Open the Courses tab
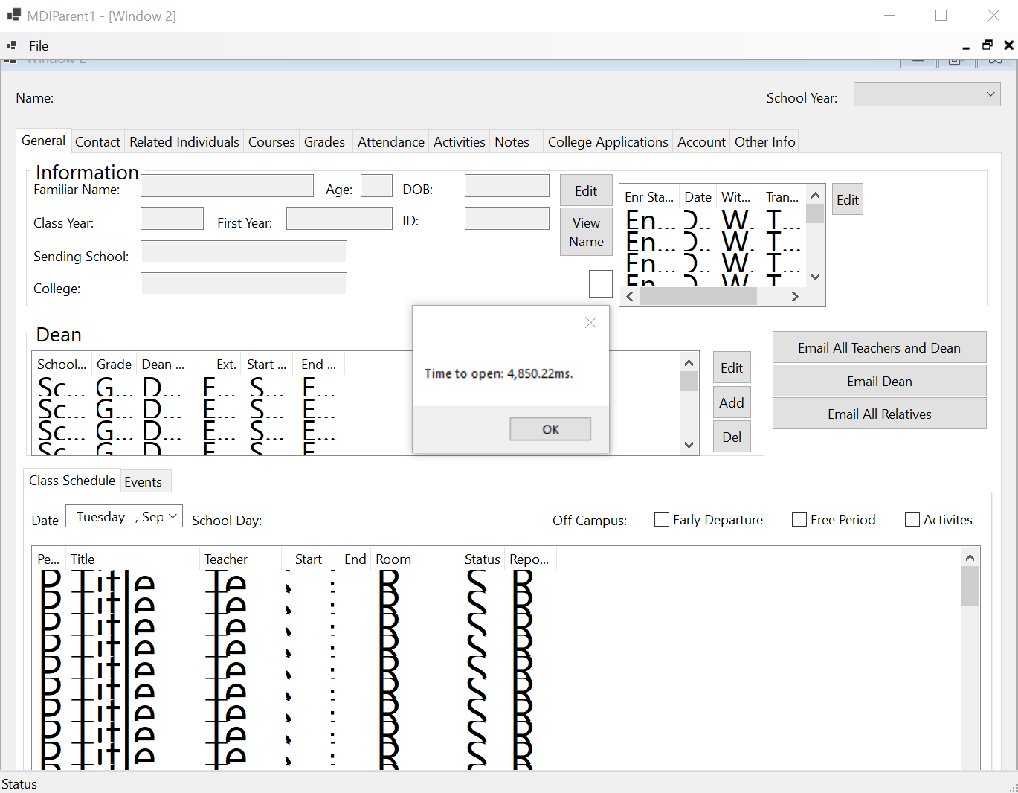 coord(271,142)
